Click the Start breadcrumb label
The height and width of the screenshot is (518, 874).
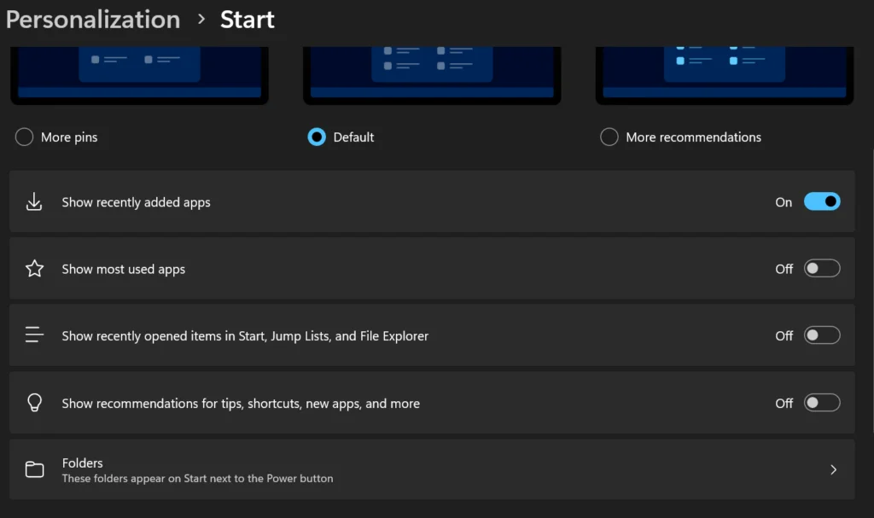point(247,19)
